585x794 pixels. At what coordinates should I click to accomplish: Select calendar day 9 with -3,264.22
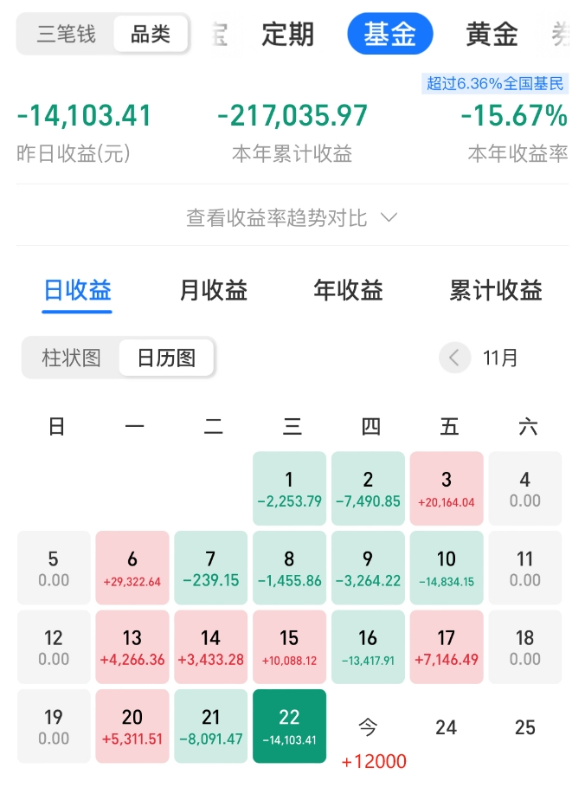point(368,568)
